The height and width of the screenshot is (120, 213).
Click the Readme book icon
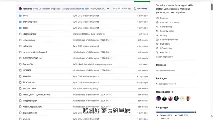[157, 18]
